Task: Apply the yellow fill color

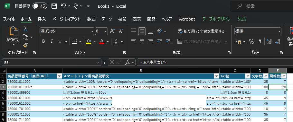Action: coord(89,41)
